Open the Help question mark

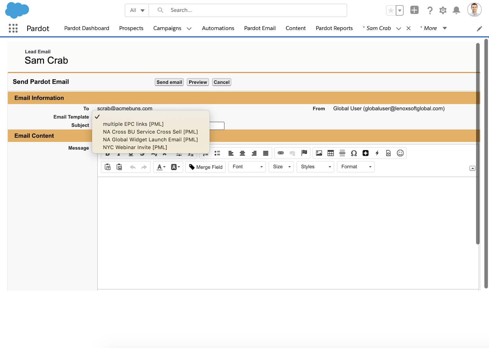click(430, 10)
